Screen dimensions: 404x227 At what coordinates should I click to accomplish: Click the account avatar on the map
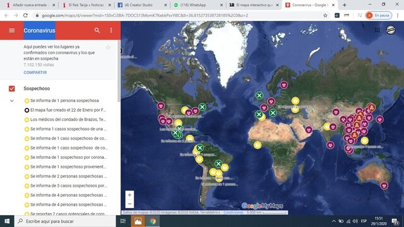(x=391, y=30)
